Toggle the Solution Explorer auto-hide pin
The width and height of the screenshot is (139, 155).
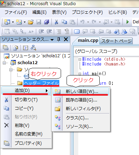coord(59,39)
